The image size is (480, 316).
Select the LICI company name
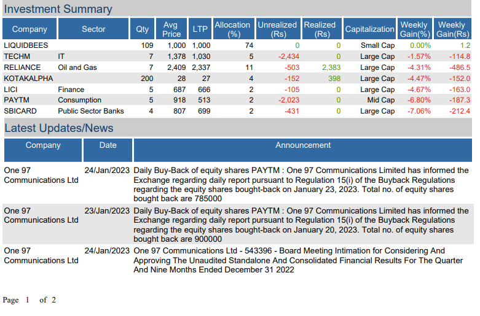(x=10, y=89)
